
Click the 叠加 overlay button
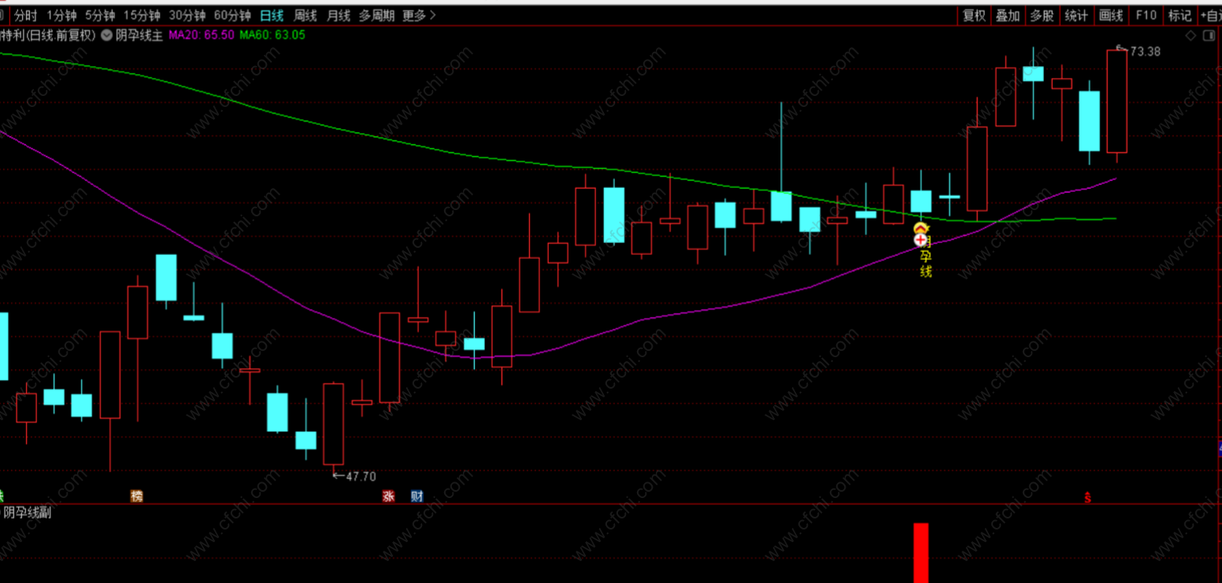click(1008, 15)
